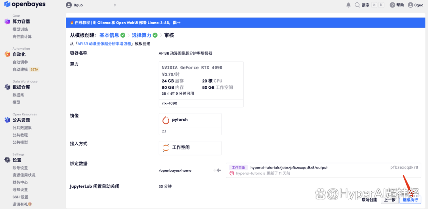The height and width of the screenshot is (209, 428).
Task: Open 邀请有礼 in sidebar
Action: pyautogui.click(x=20, y=204)
